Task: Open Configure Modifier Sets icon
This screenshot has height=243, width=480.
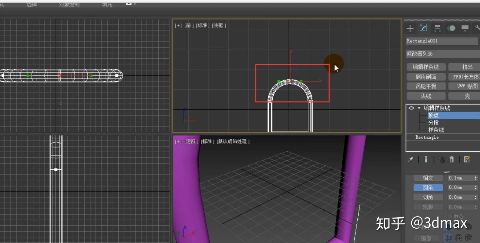Action: [467, 159]
